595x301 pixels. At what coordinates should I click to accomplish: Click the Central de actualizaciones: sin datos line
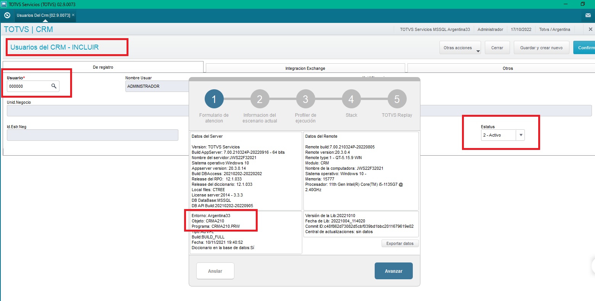point(339,232)
